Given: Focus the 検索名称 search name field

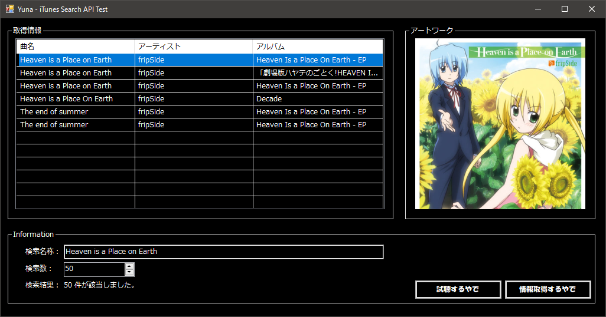Looking at the screenshot, I should (224, 252).
